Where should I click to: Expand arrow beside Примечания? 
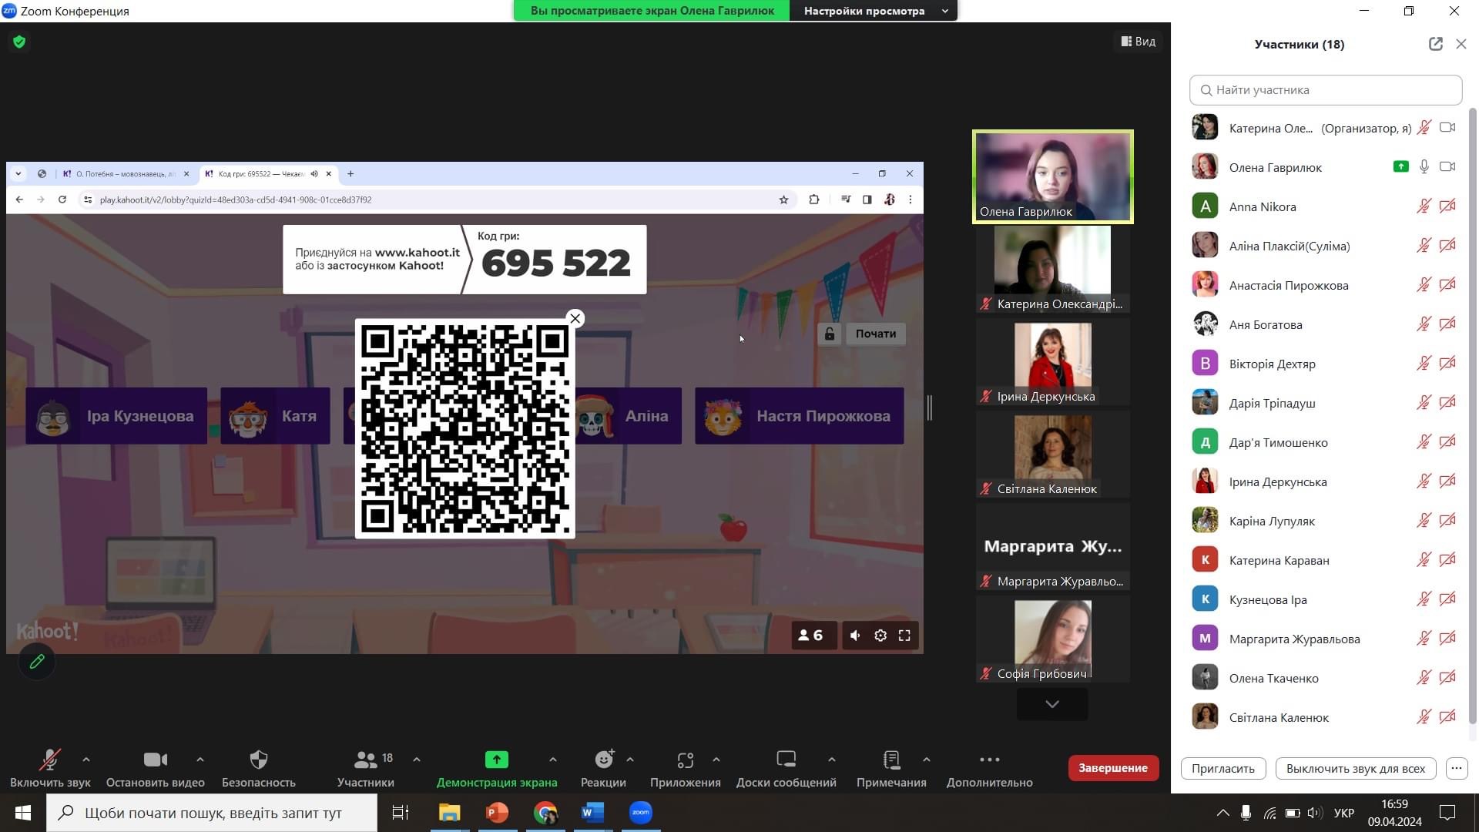(927, 760)
